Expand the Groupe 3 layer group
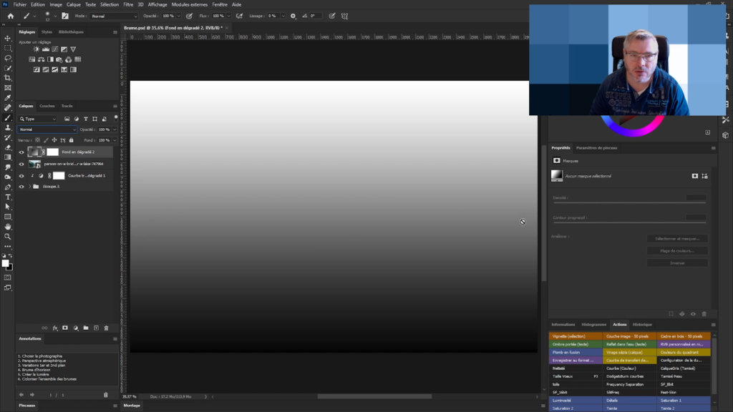 30,187
